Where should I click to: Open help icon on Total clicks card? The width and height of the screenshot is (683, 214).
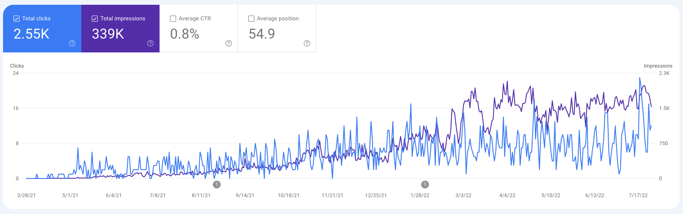click(x=72, y=43)
